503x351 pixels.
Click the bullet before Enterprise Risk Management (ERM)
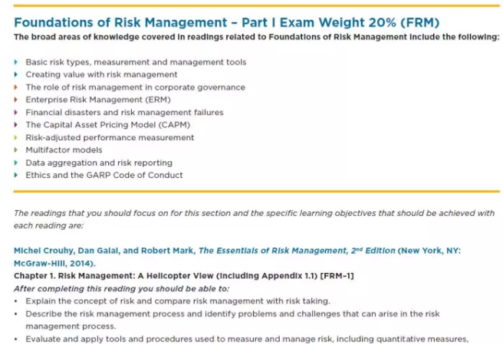click(16, 100)
